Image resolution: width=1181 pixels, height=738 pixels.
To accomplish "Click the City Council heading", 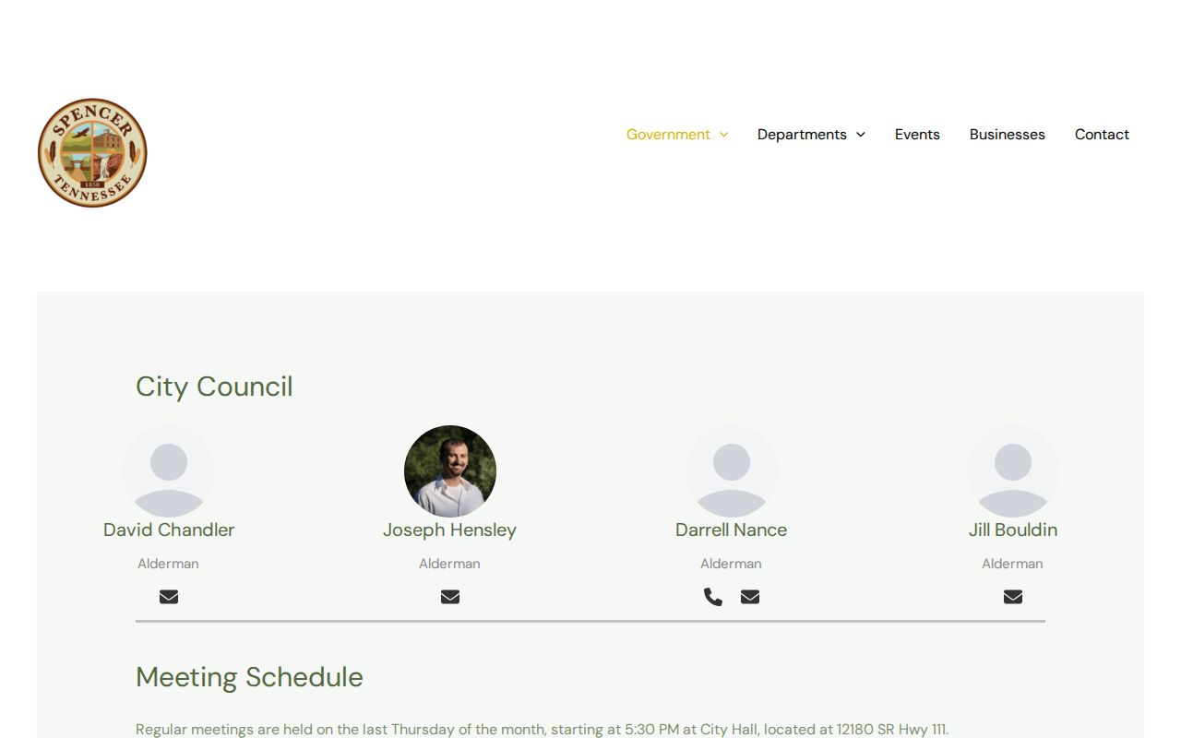I will pos(214,387).
